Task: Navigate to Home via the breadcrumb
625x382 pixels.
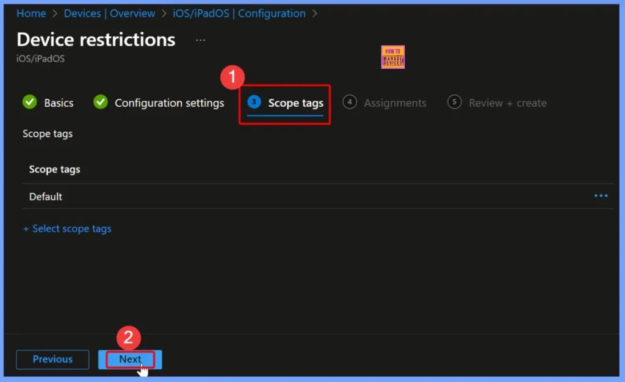Action: pos(31,13)
